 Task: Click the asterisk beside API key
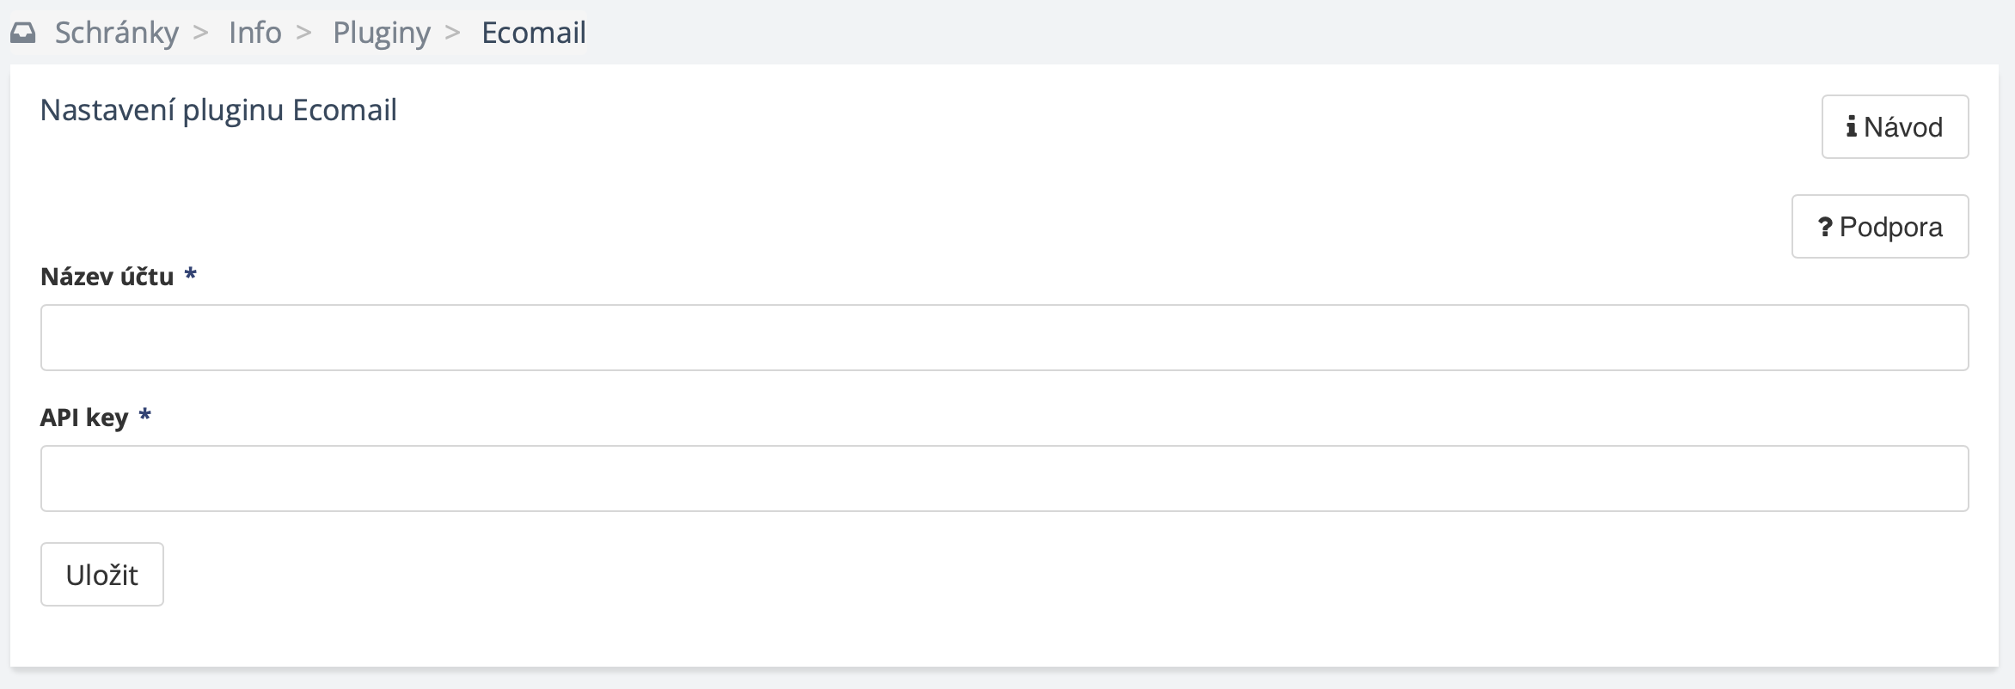pyautogui.click(x=145, y=416)
